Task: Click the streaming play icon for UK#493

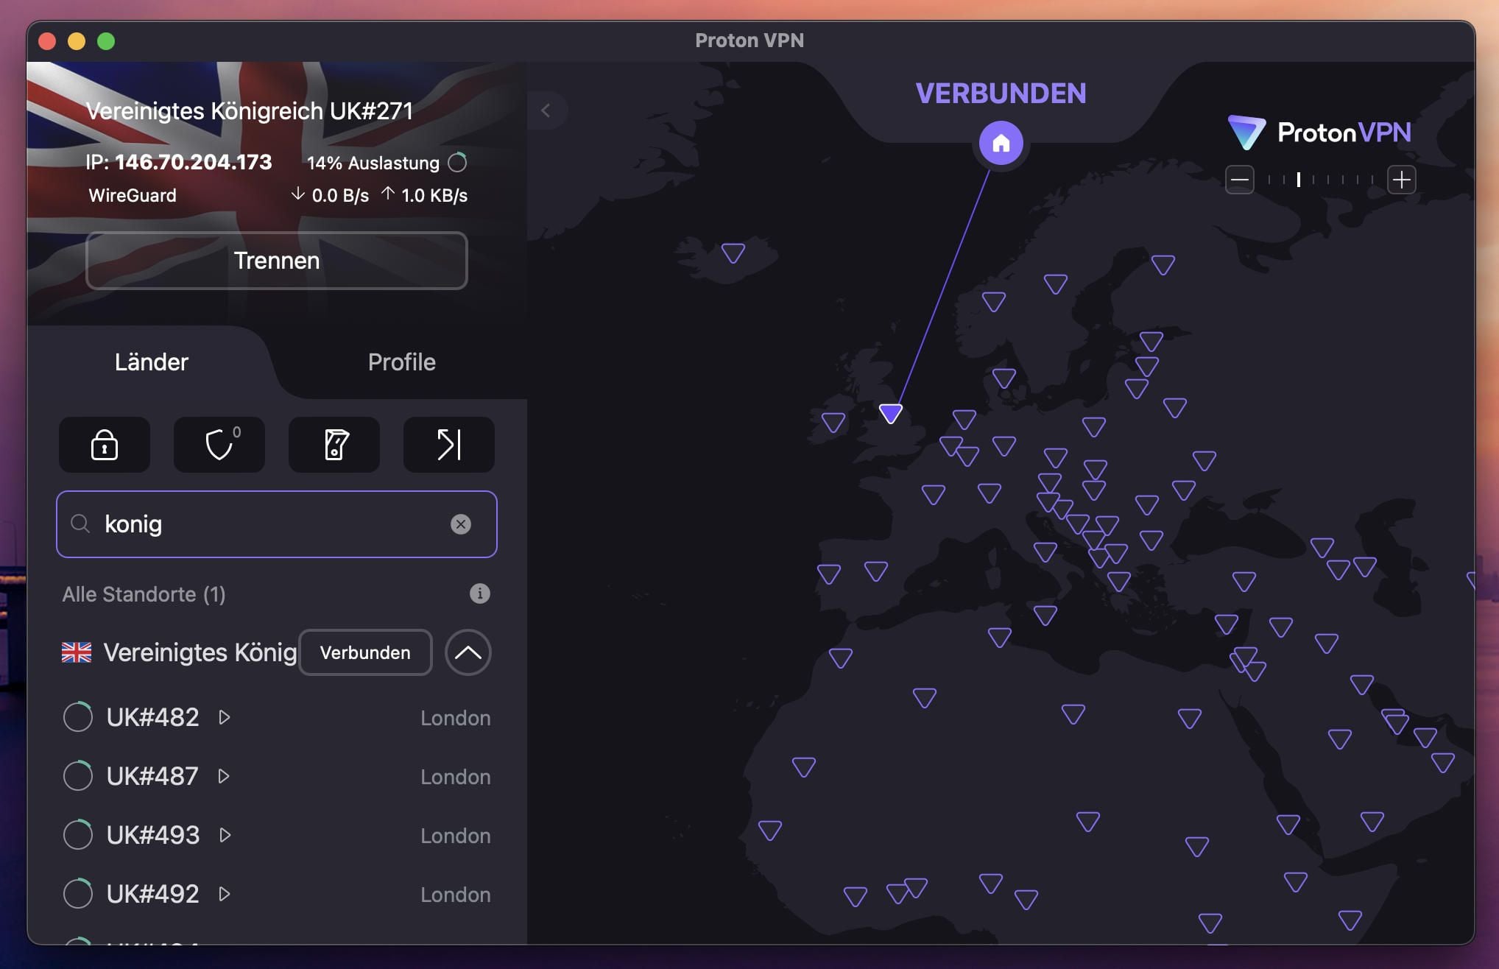Action: click(225, 835)
